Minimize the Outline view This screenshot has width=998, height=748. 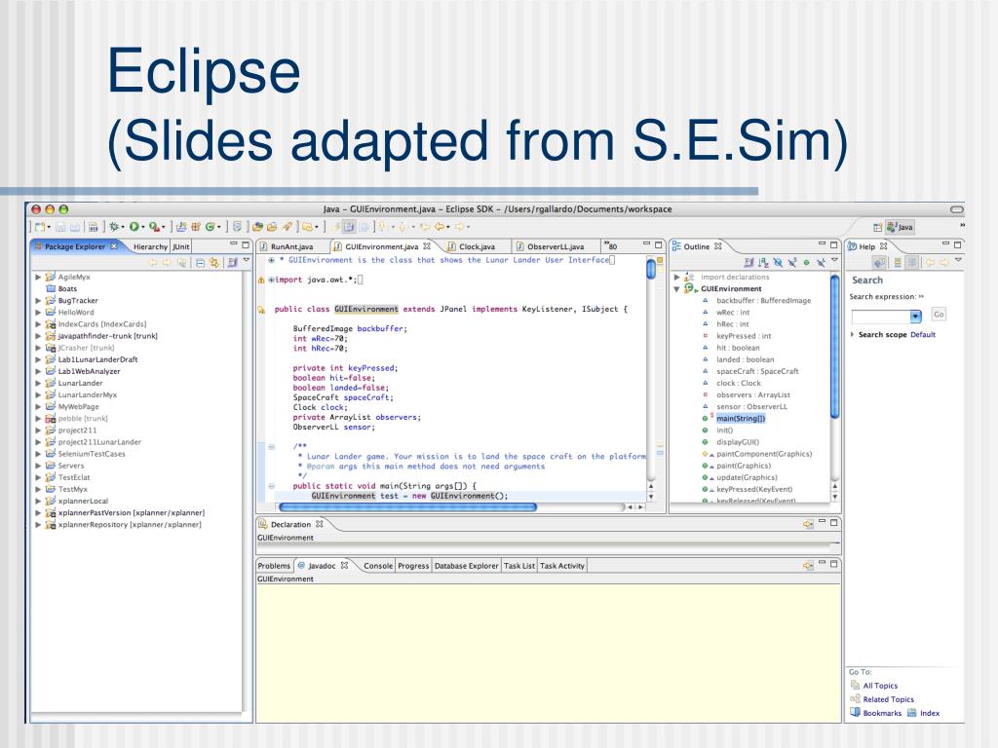click(x=822, y=243)
